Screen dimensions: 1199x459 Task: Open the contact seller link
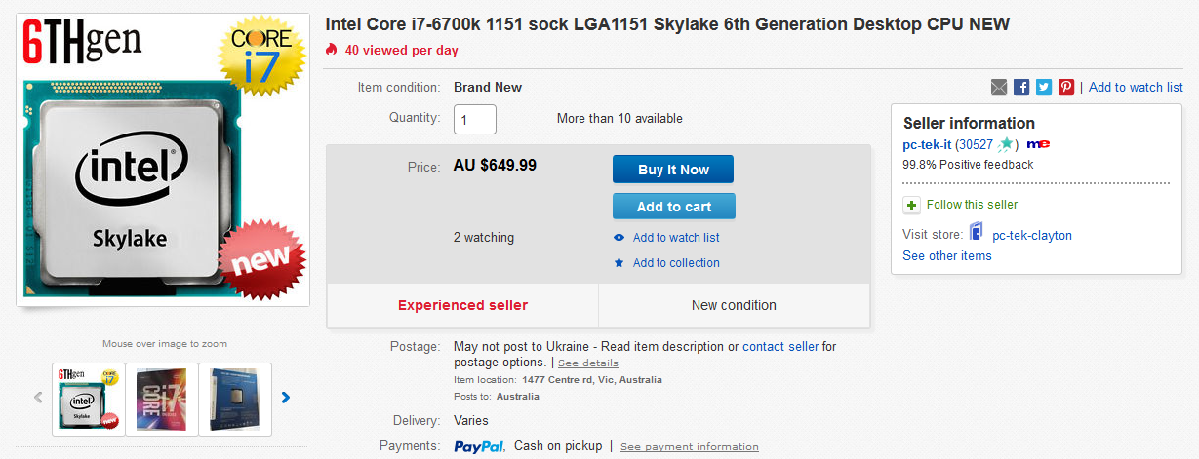pyautogui.click(x=780, y=346)
